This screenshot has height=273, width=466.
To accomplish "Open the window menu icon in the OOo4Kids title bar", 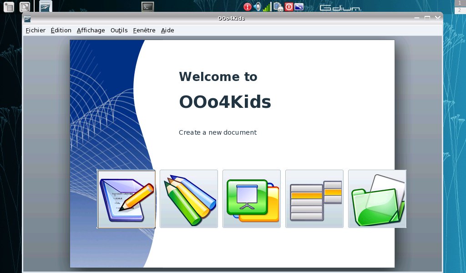I will click(x=28, y=19).
